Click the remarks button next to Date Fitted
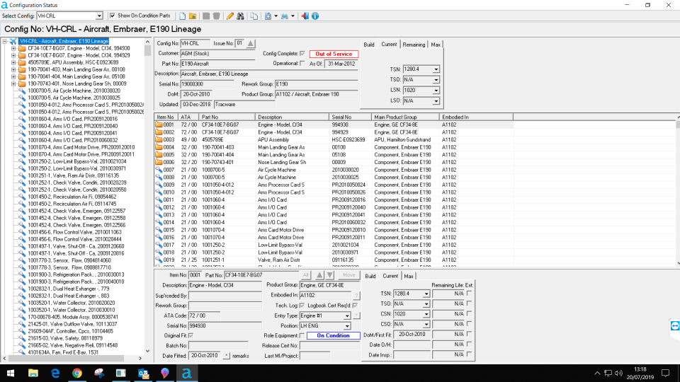 point(227,355)
